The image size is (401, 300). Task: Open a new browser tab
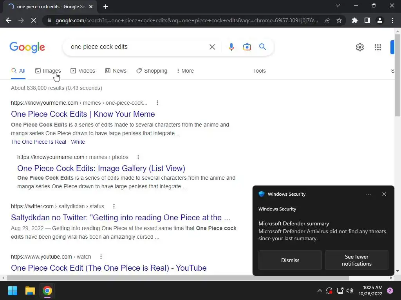(x=106, y=7)
